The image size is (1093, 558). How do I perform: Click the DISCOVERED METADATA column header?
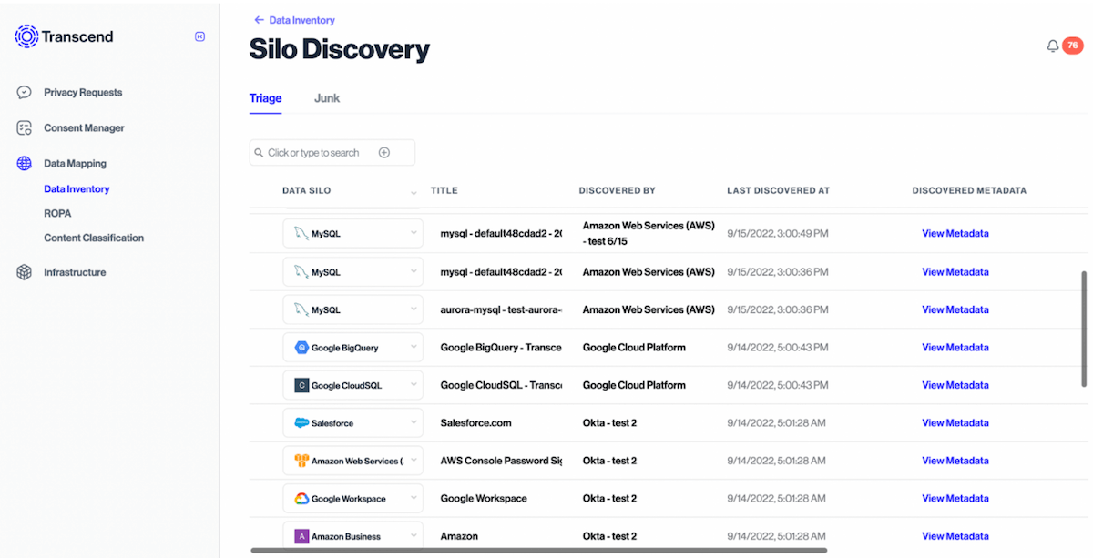(969, 191)
